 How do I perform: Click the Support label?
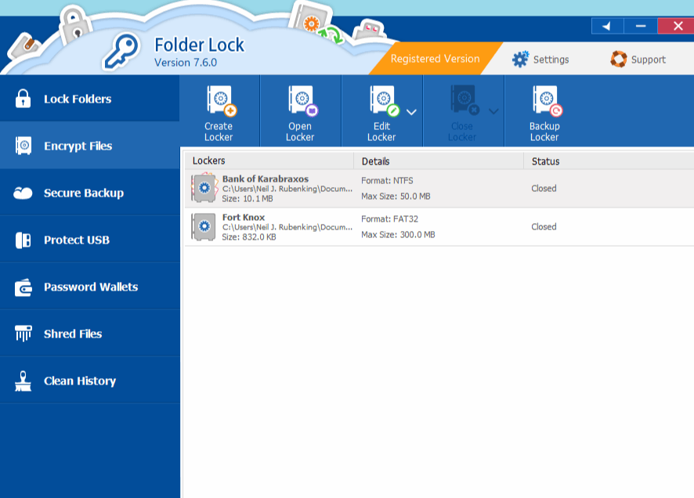tap(649, 60)
